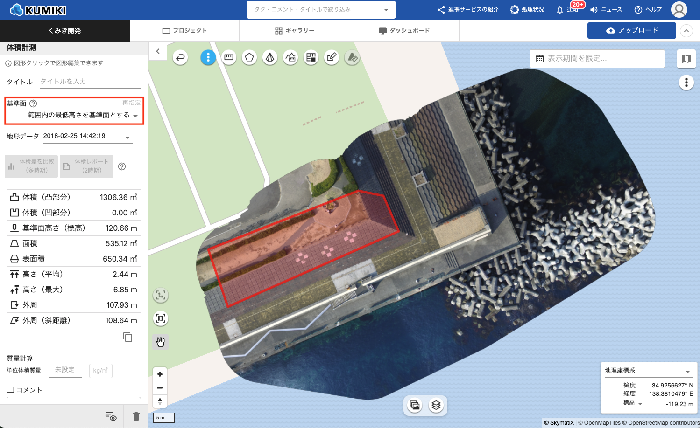Viewport: 700px width, 428px height.
Task: Open the ダッシュボード tab
Action: [x=404, y=31]
